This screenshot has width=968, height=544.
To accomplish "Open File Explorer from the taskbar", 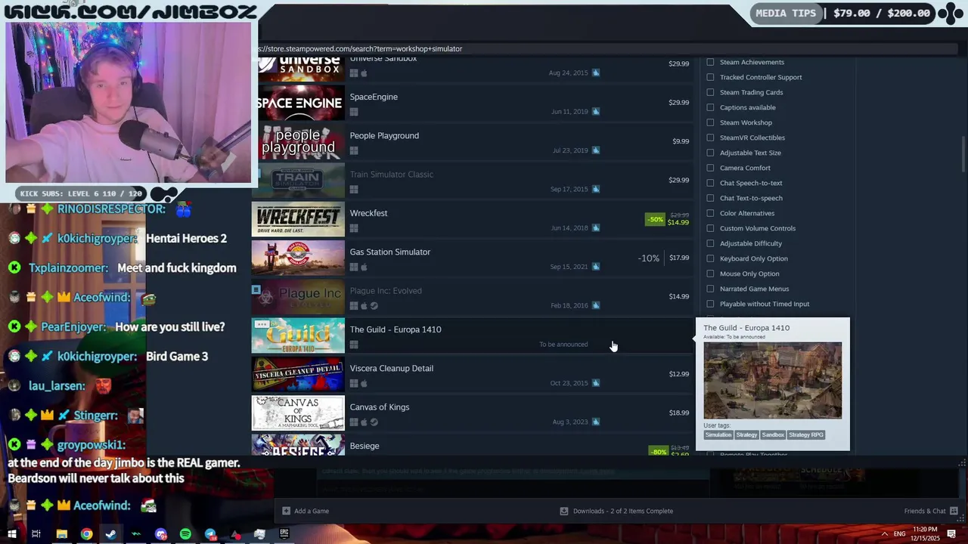I will pos(62,534).
